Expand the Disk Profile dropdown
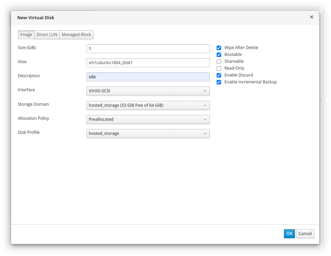331x256 pixels. 148,133
